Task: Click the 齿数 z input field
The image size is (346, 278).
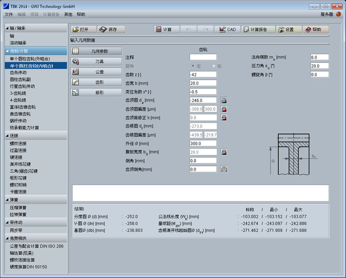Action: click(x=203, y=74)
